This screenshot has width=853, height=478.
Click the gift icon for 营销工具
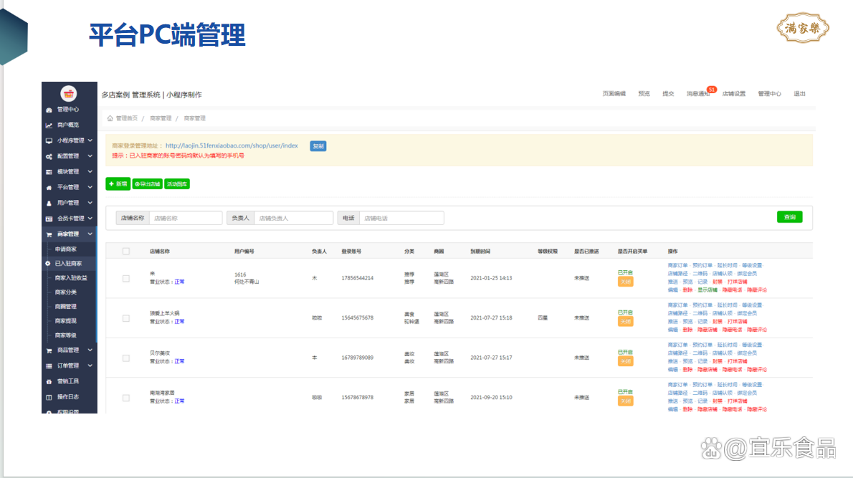49,381
